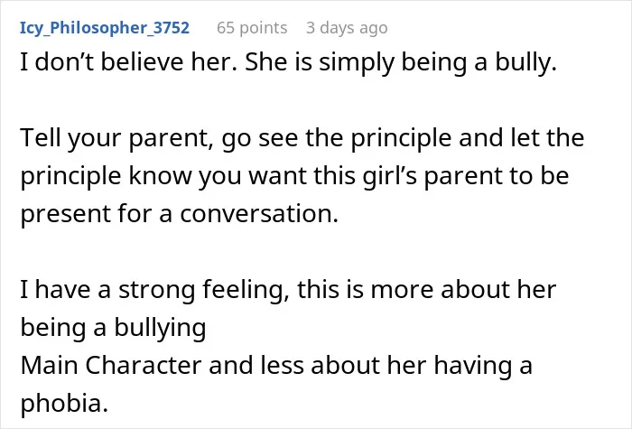Open the 3 days ago timestamp permalink
632x429 pixels.
pyautogui.click(x=347, y=28)
